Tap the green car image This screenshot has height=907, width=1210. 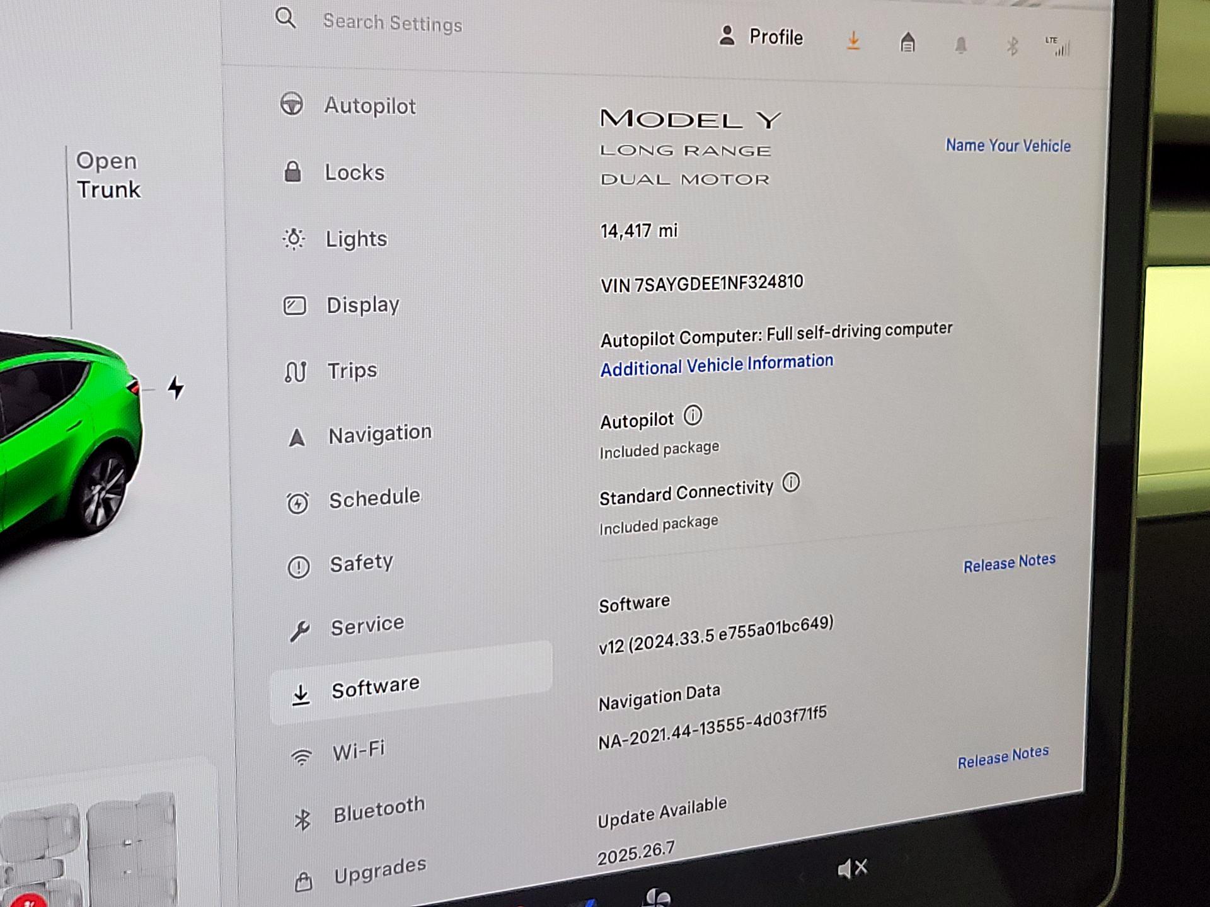click(71, 435)
